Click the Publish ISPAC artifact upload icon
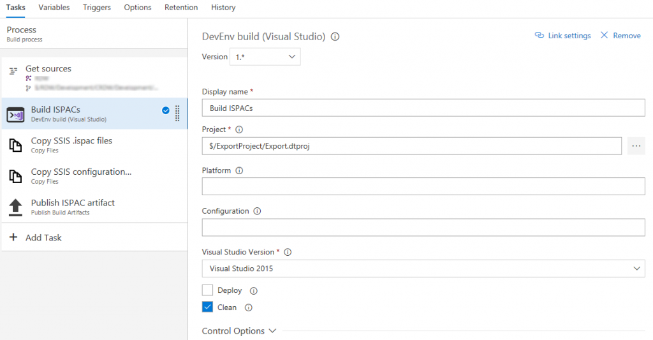This screenshot has width=653, height=340. pyautogui.click(x=15, y=207)
